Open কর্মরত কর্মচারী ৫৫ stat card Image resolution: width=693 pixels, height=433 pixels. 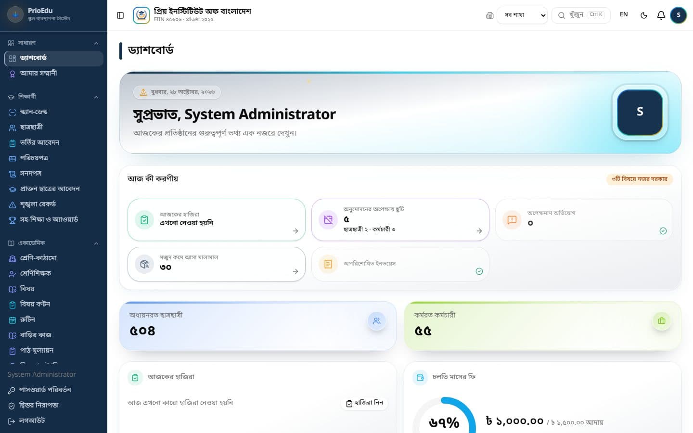coord(543,326)
